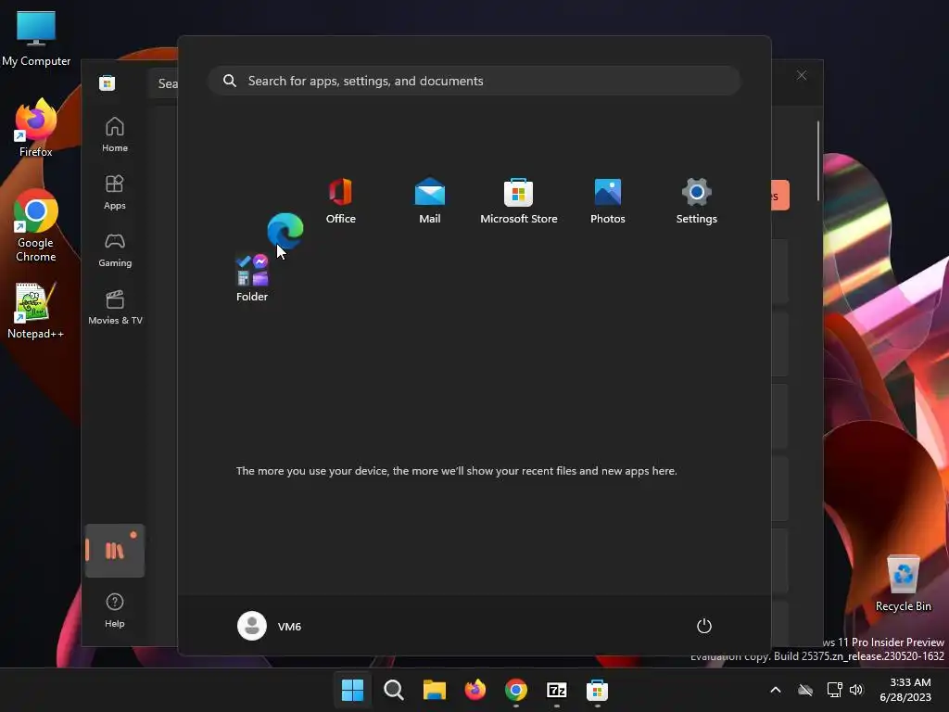Select My Computer desktop icon
The image size is (949, 712).
tap(36, 39)
